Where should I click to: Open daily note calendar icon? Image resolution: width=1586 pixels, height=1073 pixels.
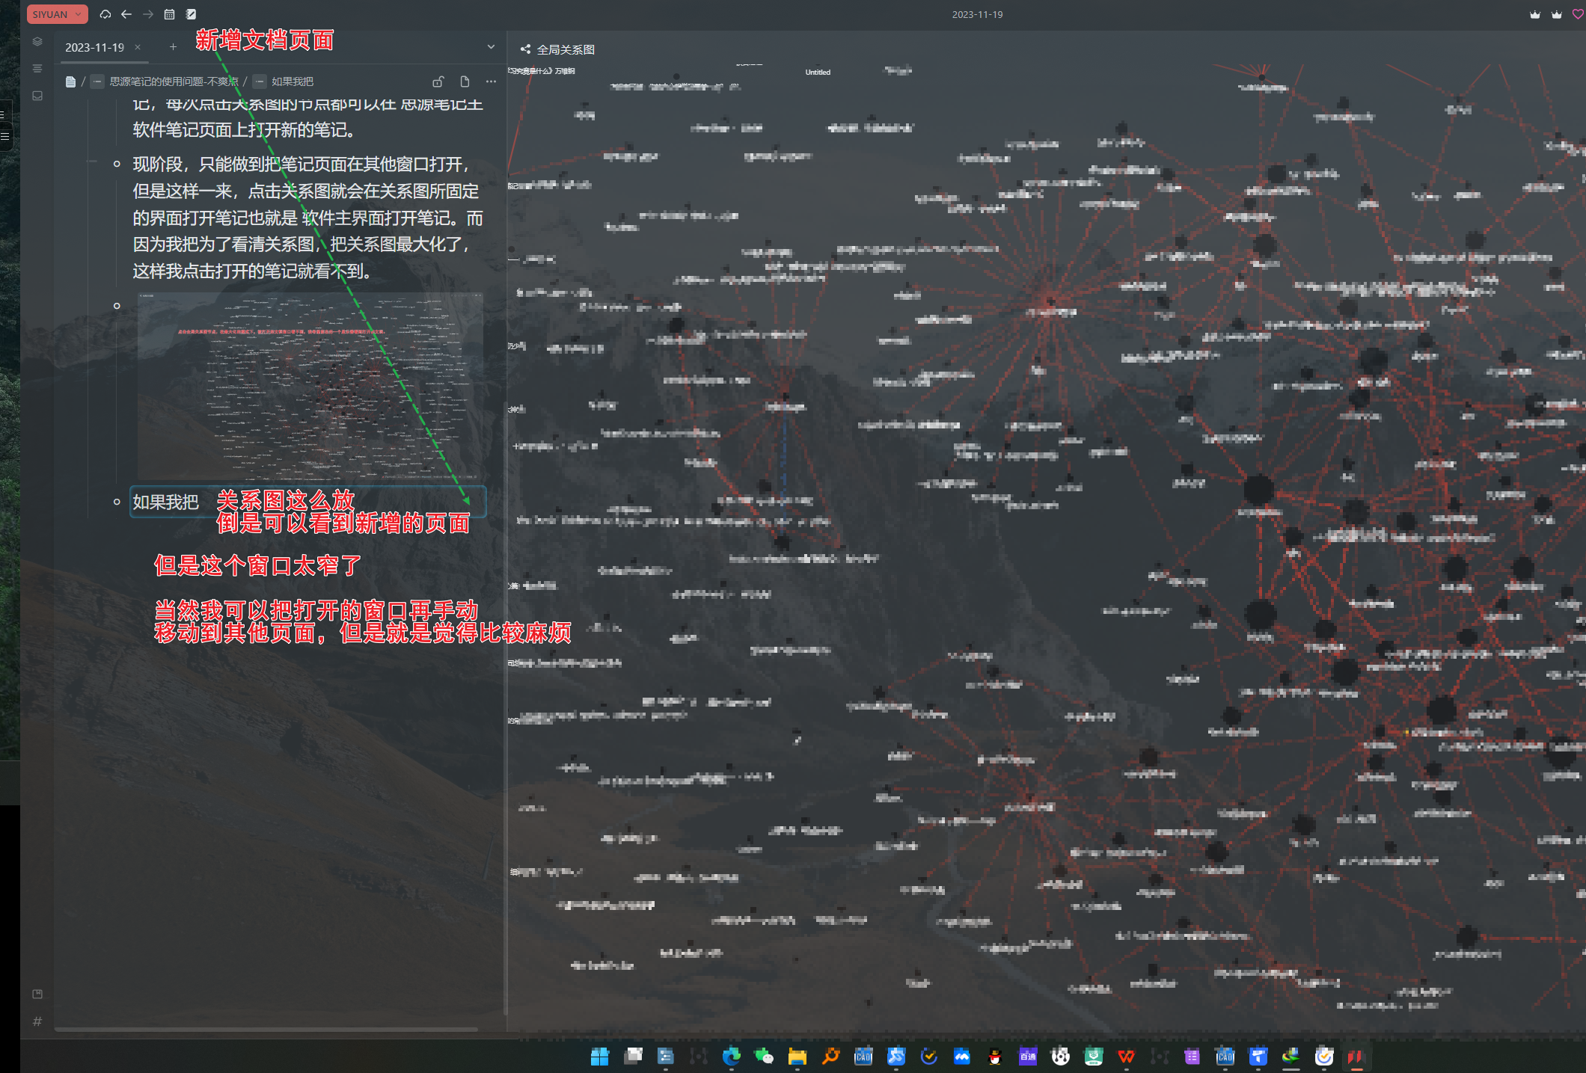[x=170, y=14]
